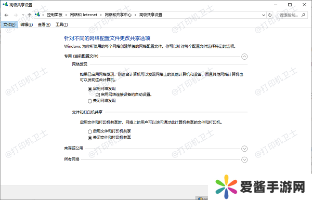312x200 pixels.
Task: Open the address bar history dropdown
Action: click(264, 15)
